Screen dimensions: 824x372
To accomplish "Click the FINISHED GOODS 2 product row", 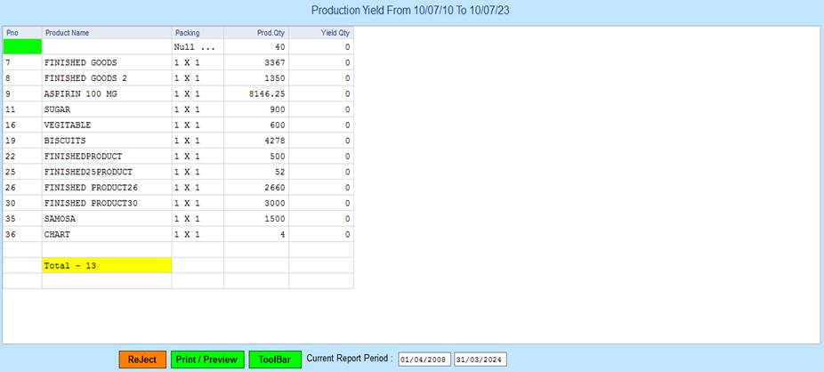I will tap(106, 78).
